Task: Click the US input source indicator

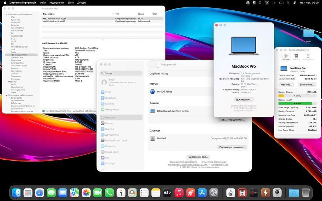Action: (267, 3)
